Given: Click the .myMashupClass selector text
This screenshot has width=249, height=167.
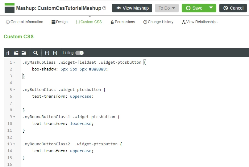Looking at the screenshot, I should coord(39,62).
